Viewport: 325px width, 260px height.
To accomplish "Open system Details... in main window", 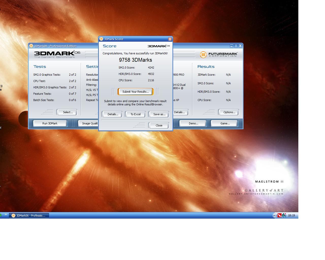I will [181, 112].
